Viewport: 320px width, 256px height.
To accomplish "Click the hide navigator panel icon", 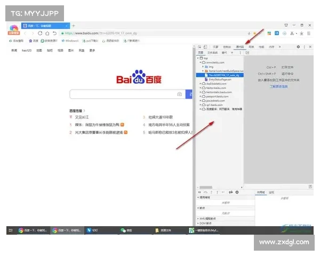I will coord(247,53).
